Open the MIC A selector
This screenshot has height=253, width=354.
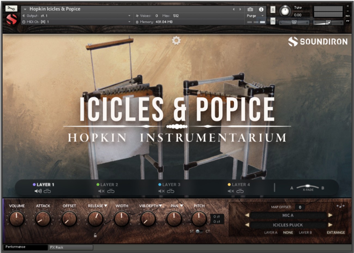pyautogui.click(x=288, y=215)
